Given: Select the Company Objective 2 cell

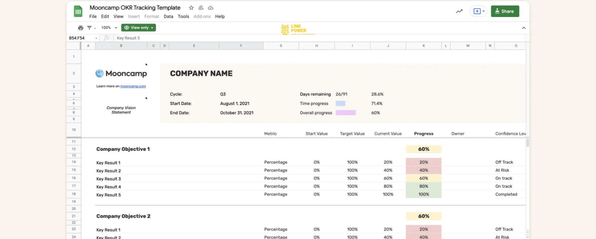Looking at the screenshot, I should (x=123, y=216).
